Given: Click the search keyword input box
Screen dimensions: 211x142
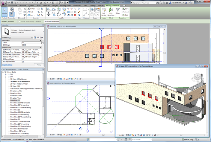Looking at the screenshot, I should click(144, 3).
